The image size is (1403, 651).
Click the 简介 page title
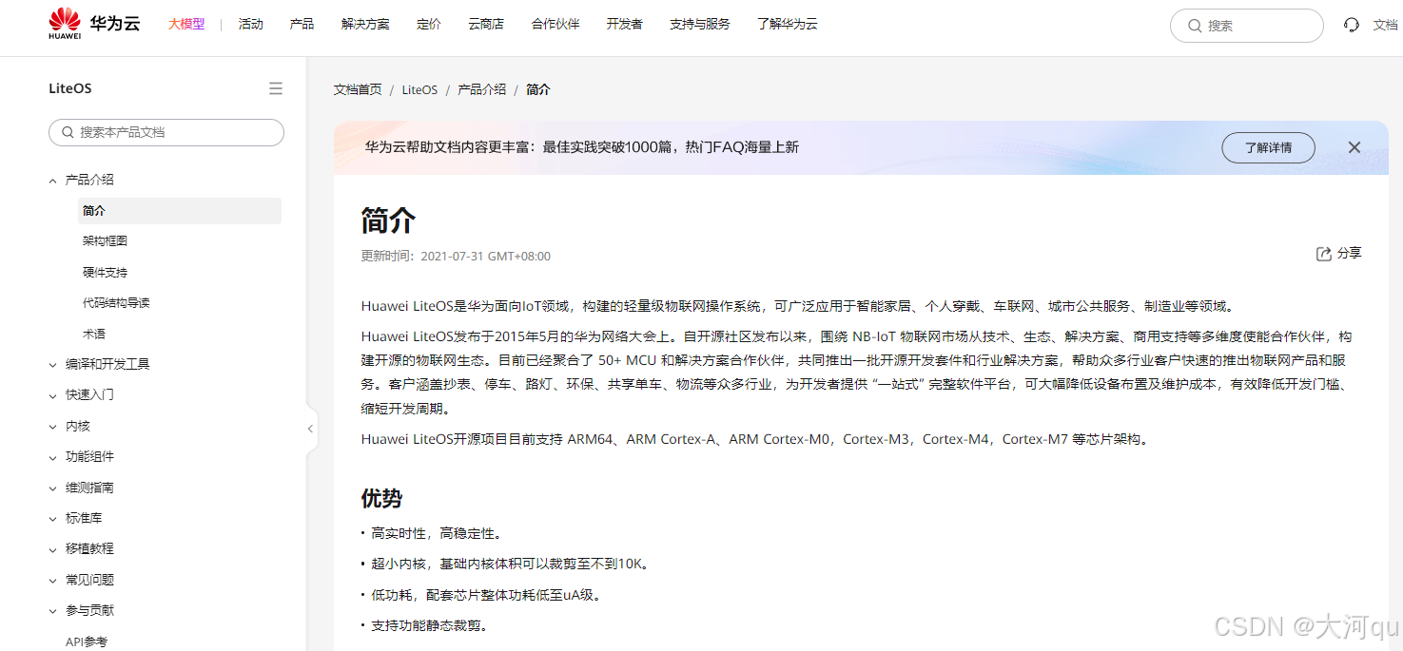(x=388, y=220)
